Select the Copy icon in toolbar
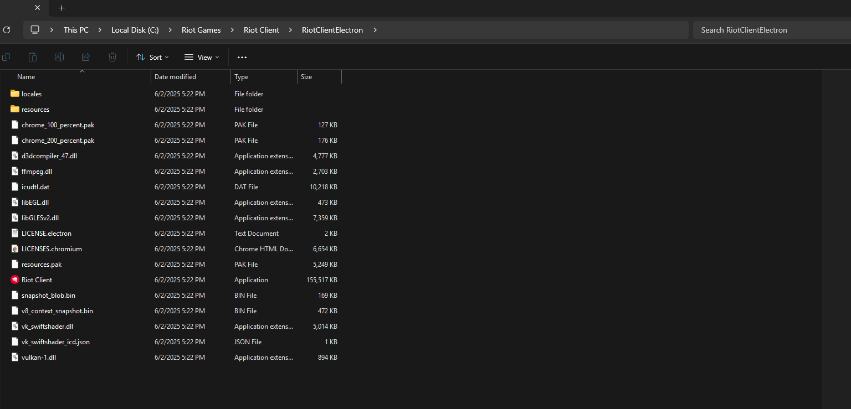The image size is (851, 409). tap(6, 57)
